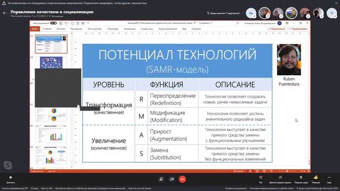
Task: Open the view layout dropdown in the call header
Action: pyautogui.click(x=225, y=13)
